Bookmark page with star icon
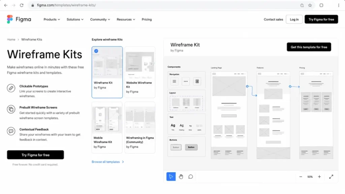The width and height of the screenshot is (345, 194). point(310,5)
